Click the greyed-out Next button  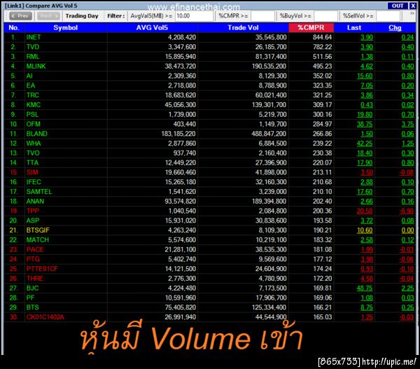48,16
